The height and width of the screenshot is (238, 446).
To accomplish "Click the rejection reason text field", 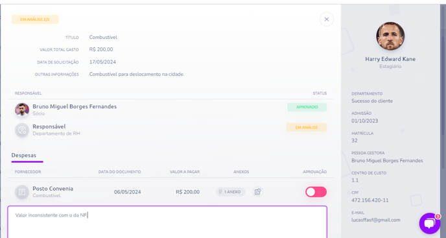I will [x=167, y=222].
